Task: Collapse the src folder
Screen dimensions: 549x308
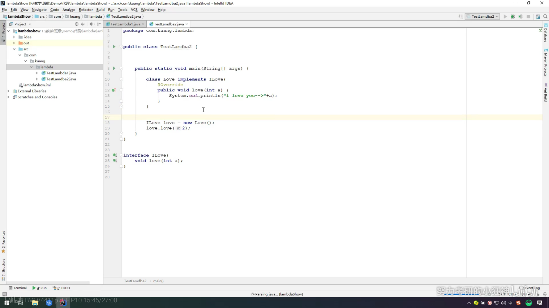Action: point(14,49)
